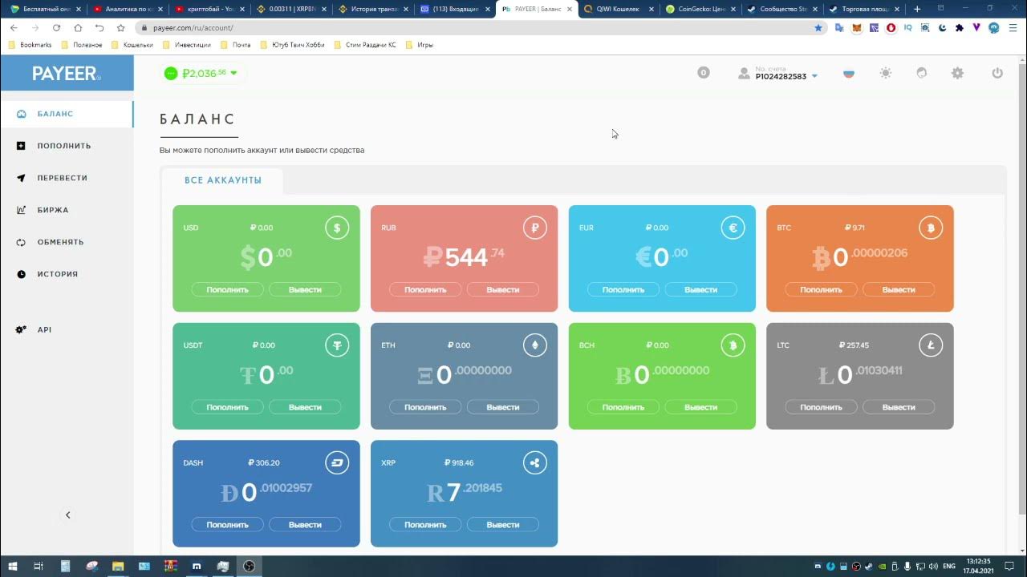
Task: Open the Биржа sidebar item
Action: tap(67, 210)
